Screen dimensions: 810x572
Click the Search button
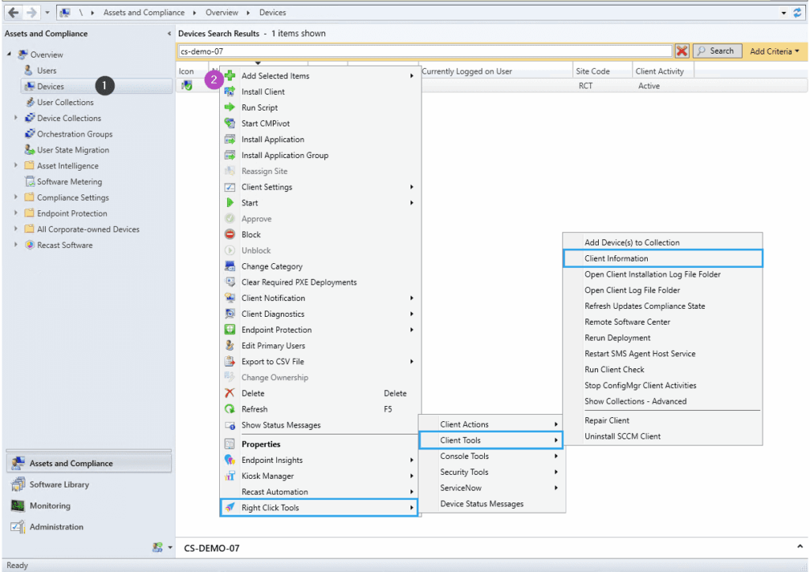(717, 51)
